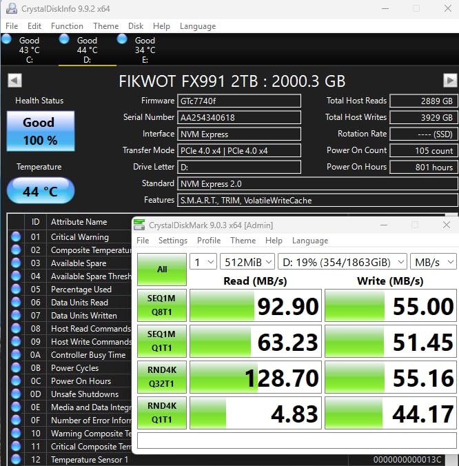The width and height of the screenshot is (459, 466).
Task: Click the CrystalDiskMark title bar app icon
Action: coord(139,225)
